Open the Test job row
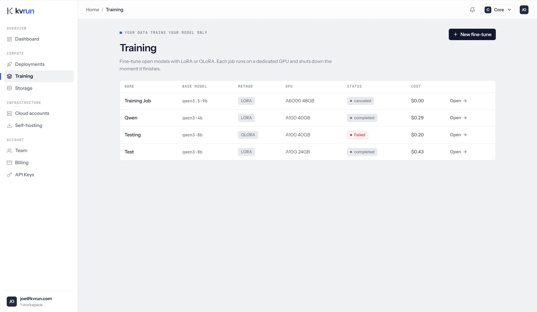Viewport: 537px width, 312px height. coord(458,152)
